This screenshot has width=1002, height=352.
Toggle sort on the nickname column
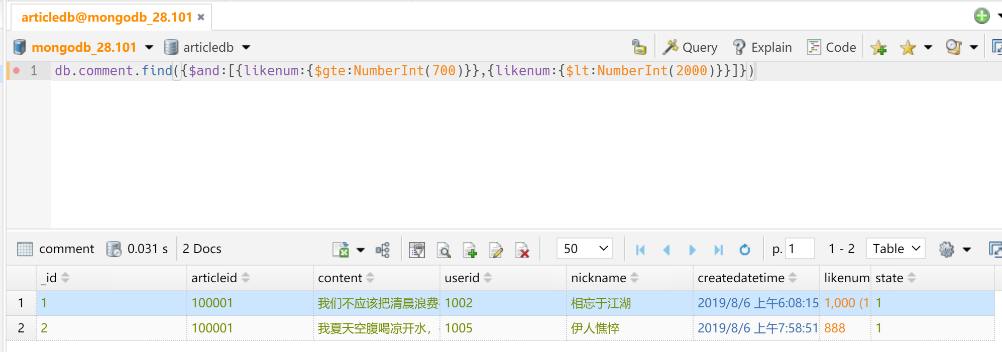point(634,278)
